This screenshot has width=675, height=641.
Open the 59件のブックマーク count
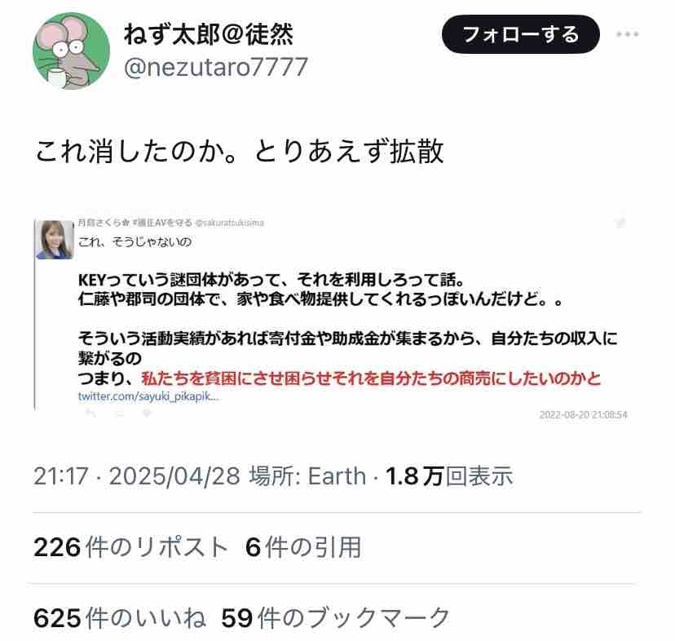pos(336,617)
